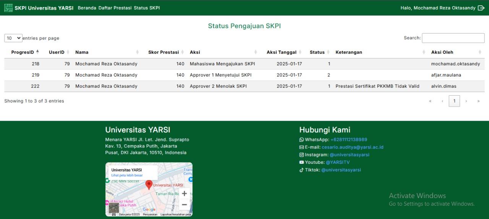Image resolution: width=489 pixels, height=219 pixels.
Task: Sort table by Aksi Tanggal column
Action: pyautogui.click(x=282, y=52)
